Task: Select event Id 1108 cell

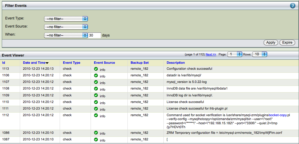Action: click(5, 88)
